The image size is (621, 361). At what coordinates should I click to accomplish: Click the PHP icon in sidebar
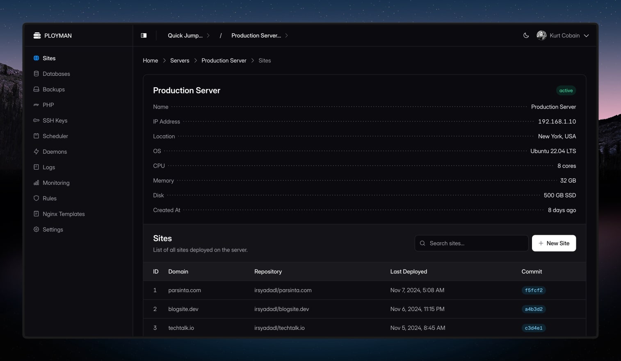coord(36,105)
